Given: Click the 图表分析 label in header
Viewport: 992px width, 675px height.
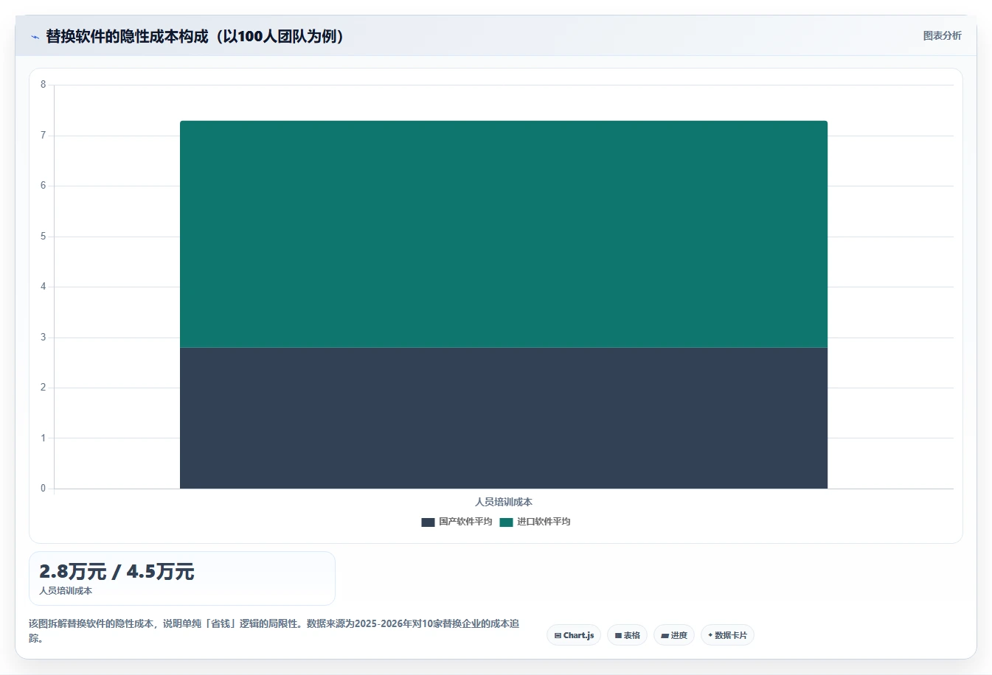Looking at the screenshot, I should pos(942,35).
